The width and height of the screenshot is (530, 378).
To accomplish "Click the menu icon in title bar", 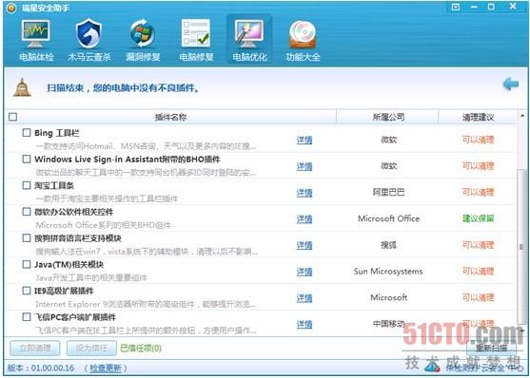I will click(x=456, y=7).
